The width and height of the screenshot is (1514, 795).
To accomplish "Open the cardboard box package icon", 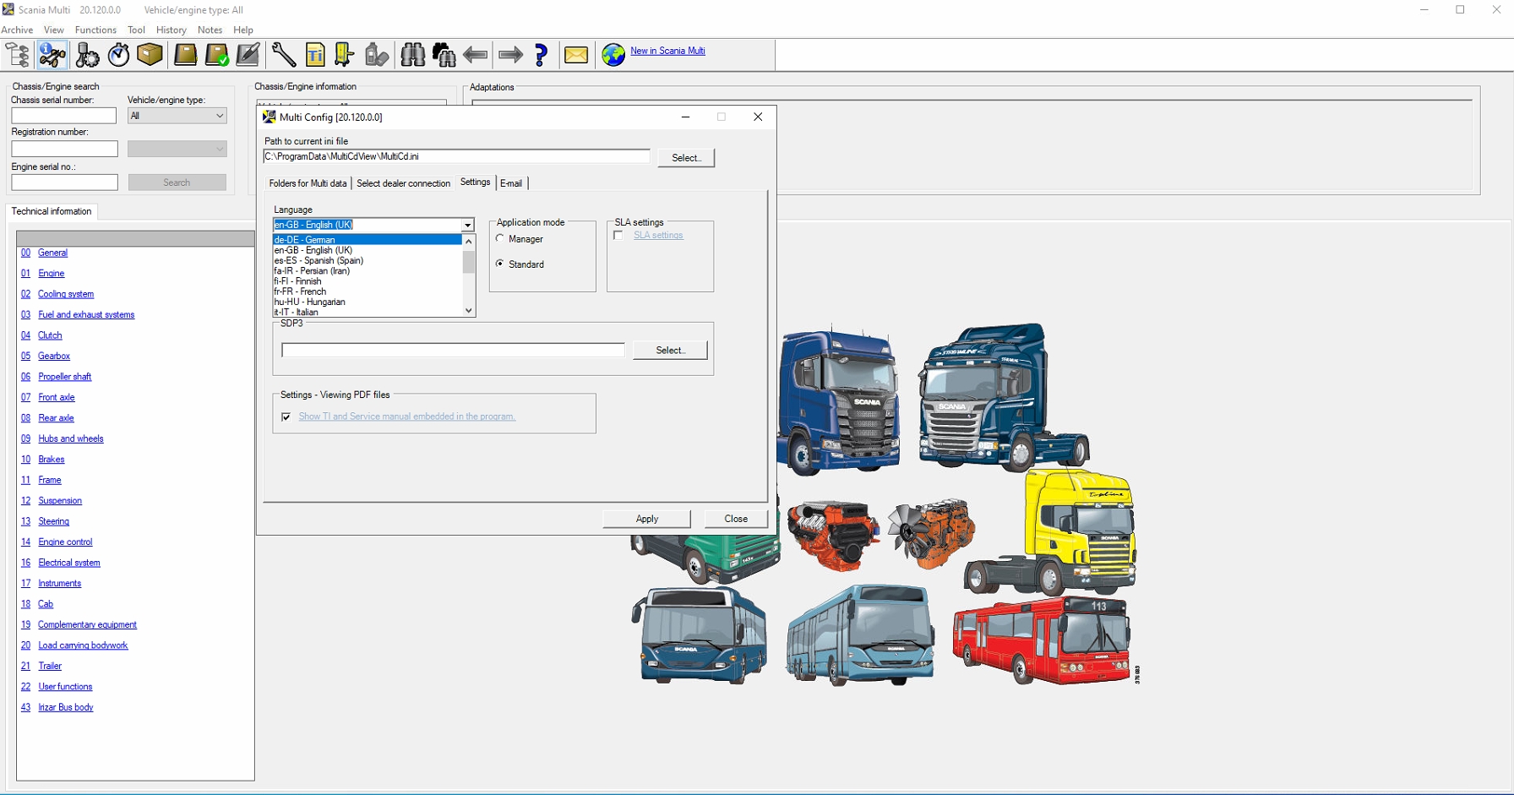I will 150,55.
